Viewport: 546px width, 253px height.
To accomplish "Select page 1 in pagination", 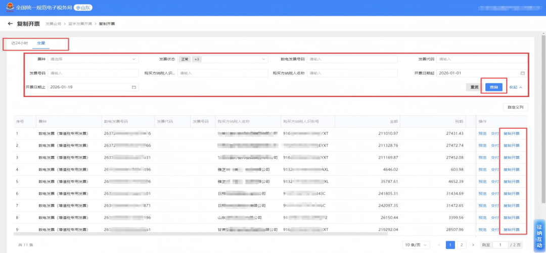I will tap(450, 245).
